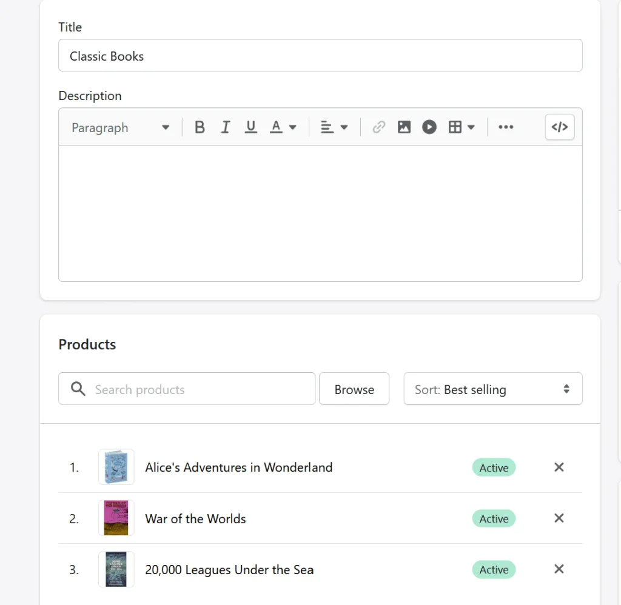The height and width of the screenshot is (605, 621).
Task: Open the text color picker dropdown
Action: (283, 127)
